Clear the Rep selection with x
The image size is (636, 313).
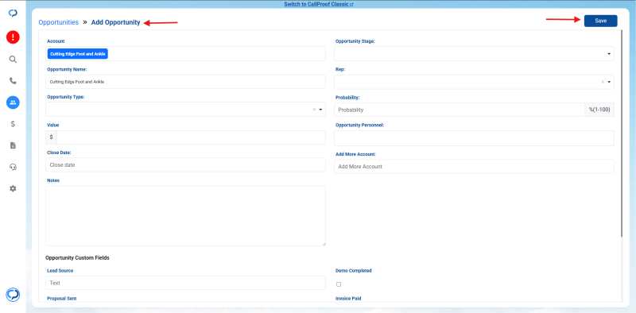click(603, 82)
